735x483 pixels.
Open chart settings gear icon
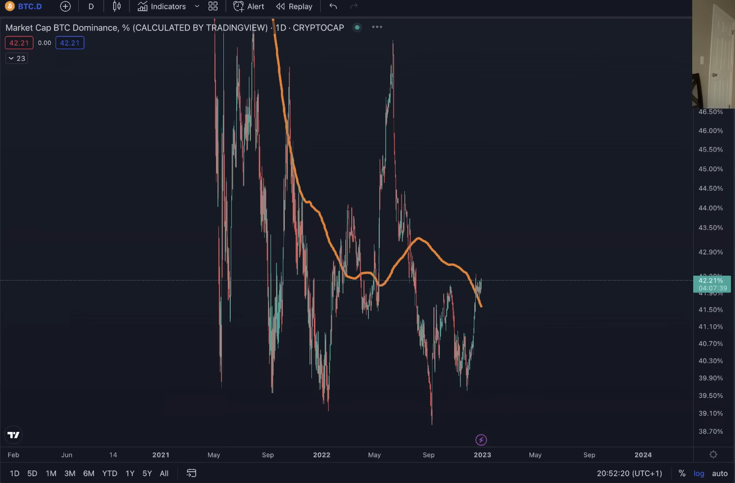pyautogui.click(x=713, y=455)
